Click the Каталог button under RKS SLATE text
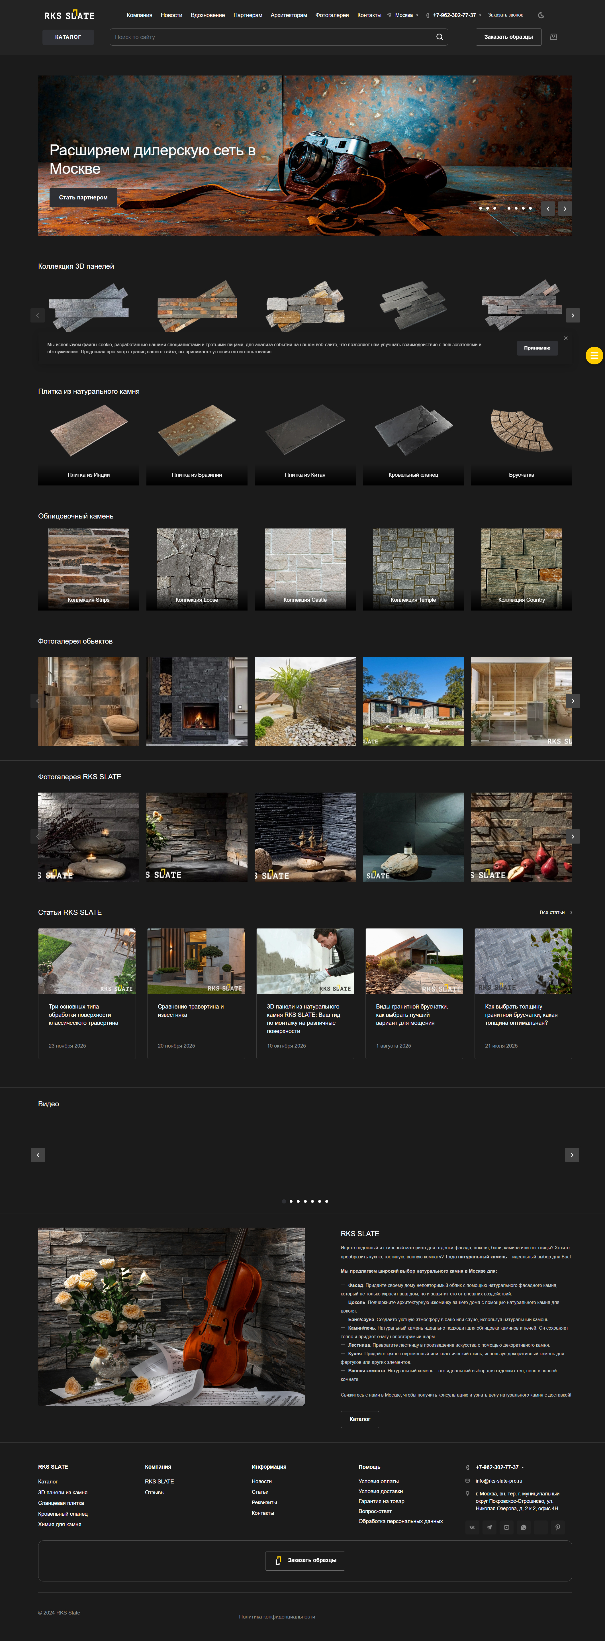This screenshot has height=1641, width=605. click(360, 1419)
